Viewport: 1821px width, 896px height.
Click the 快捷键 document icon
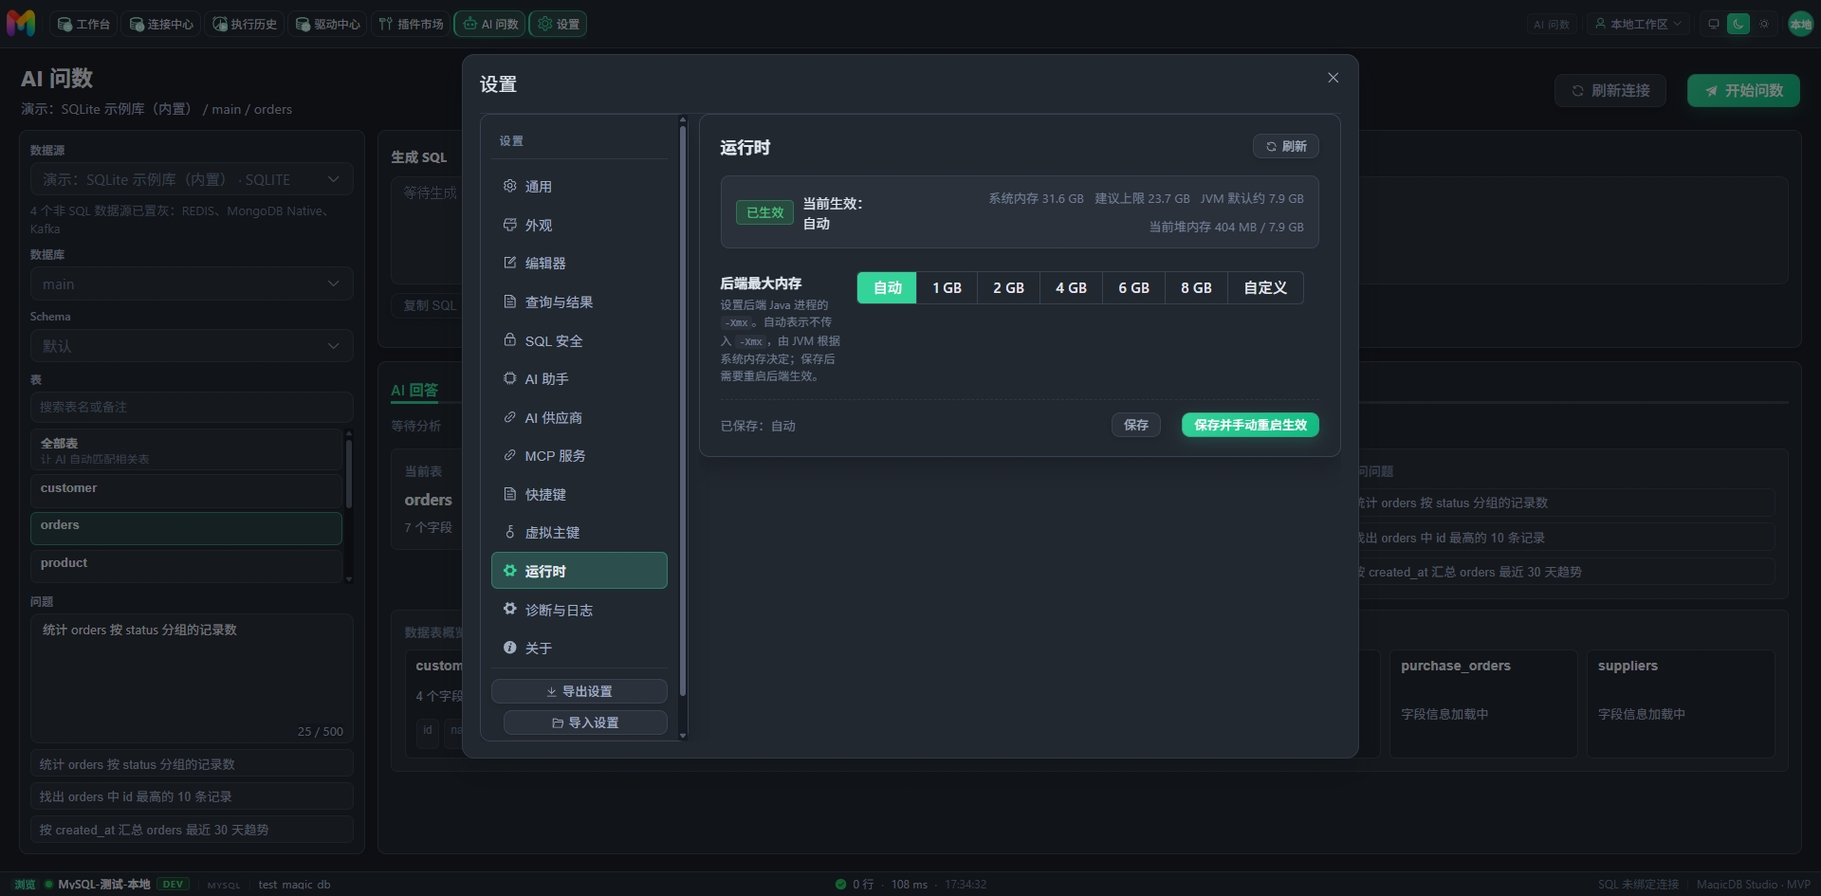[509, 494]
